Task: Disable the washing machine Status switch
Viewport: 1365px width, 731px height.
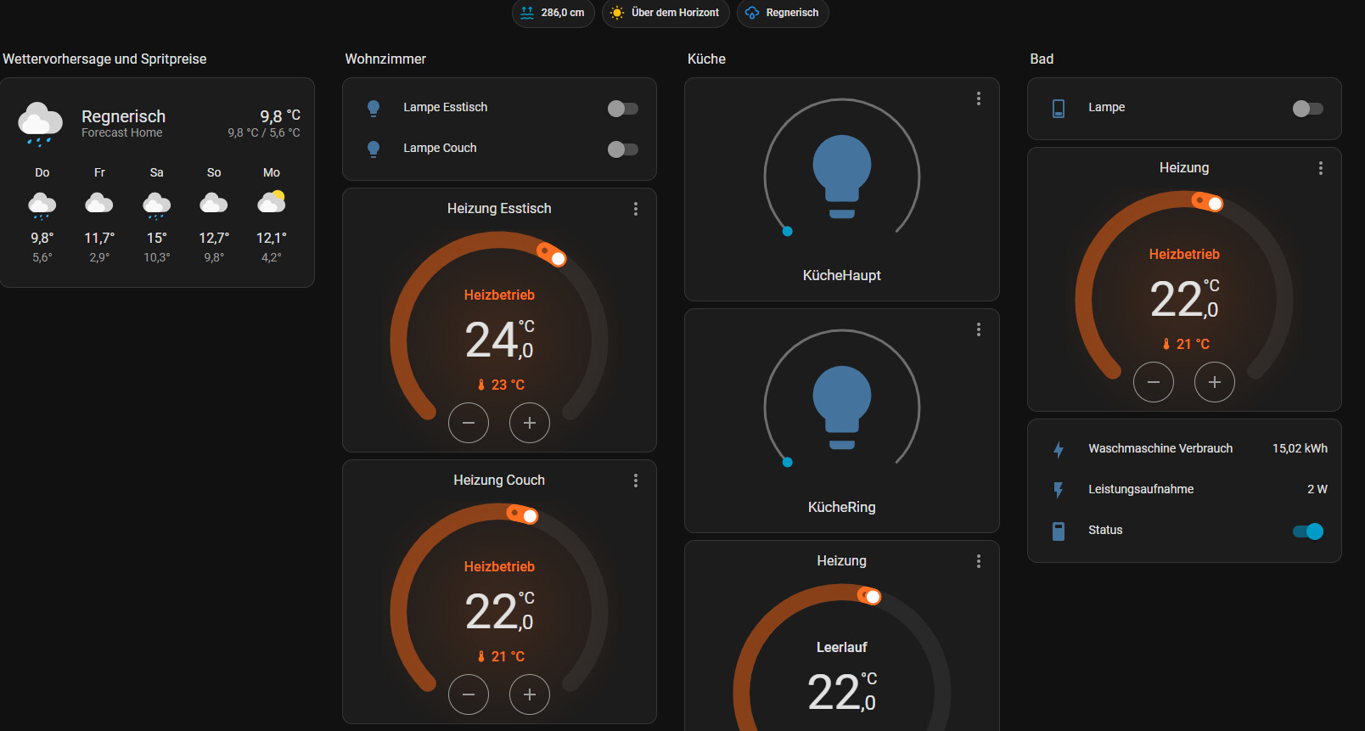Action: coord(1307,531)
